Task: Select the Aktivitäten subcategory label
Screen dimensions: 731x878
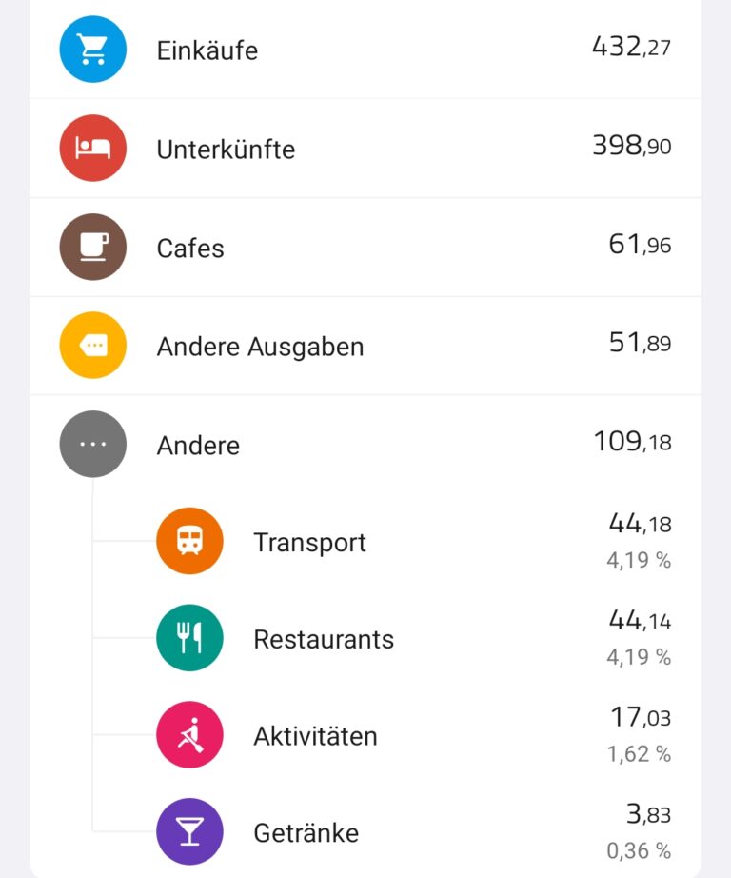Action: coord(316,736)
